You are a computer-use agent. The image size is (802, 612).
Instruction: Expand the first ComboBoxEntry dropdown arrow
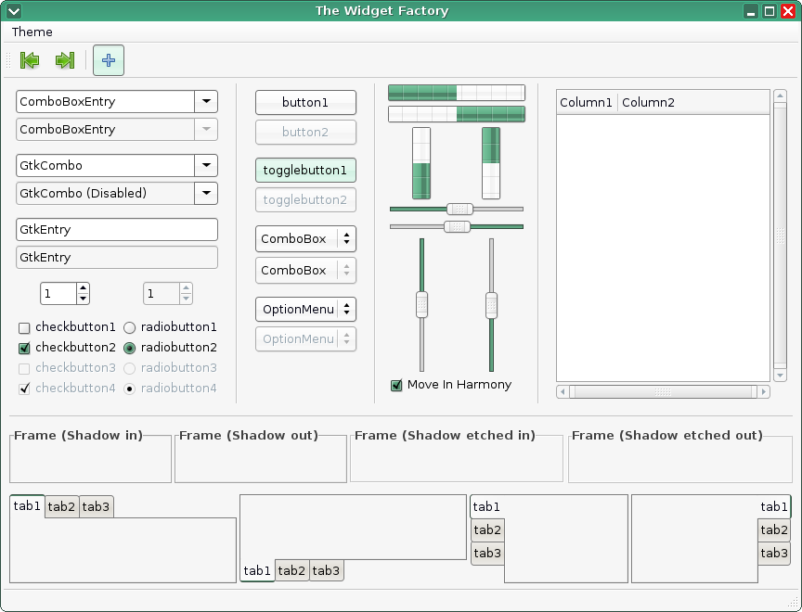(x=206, y=102)
